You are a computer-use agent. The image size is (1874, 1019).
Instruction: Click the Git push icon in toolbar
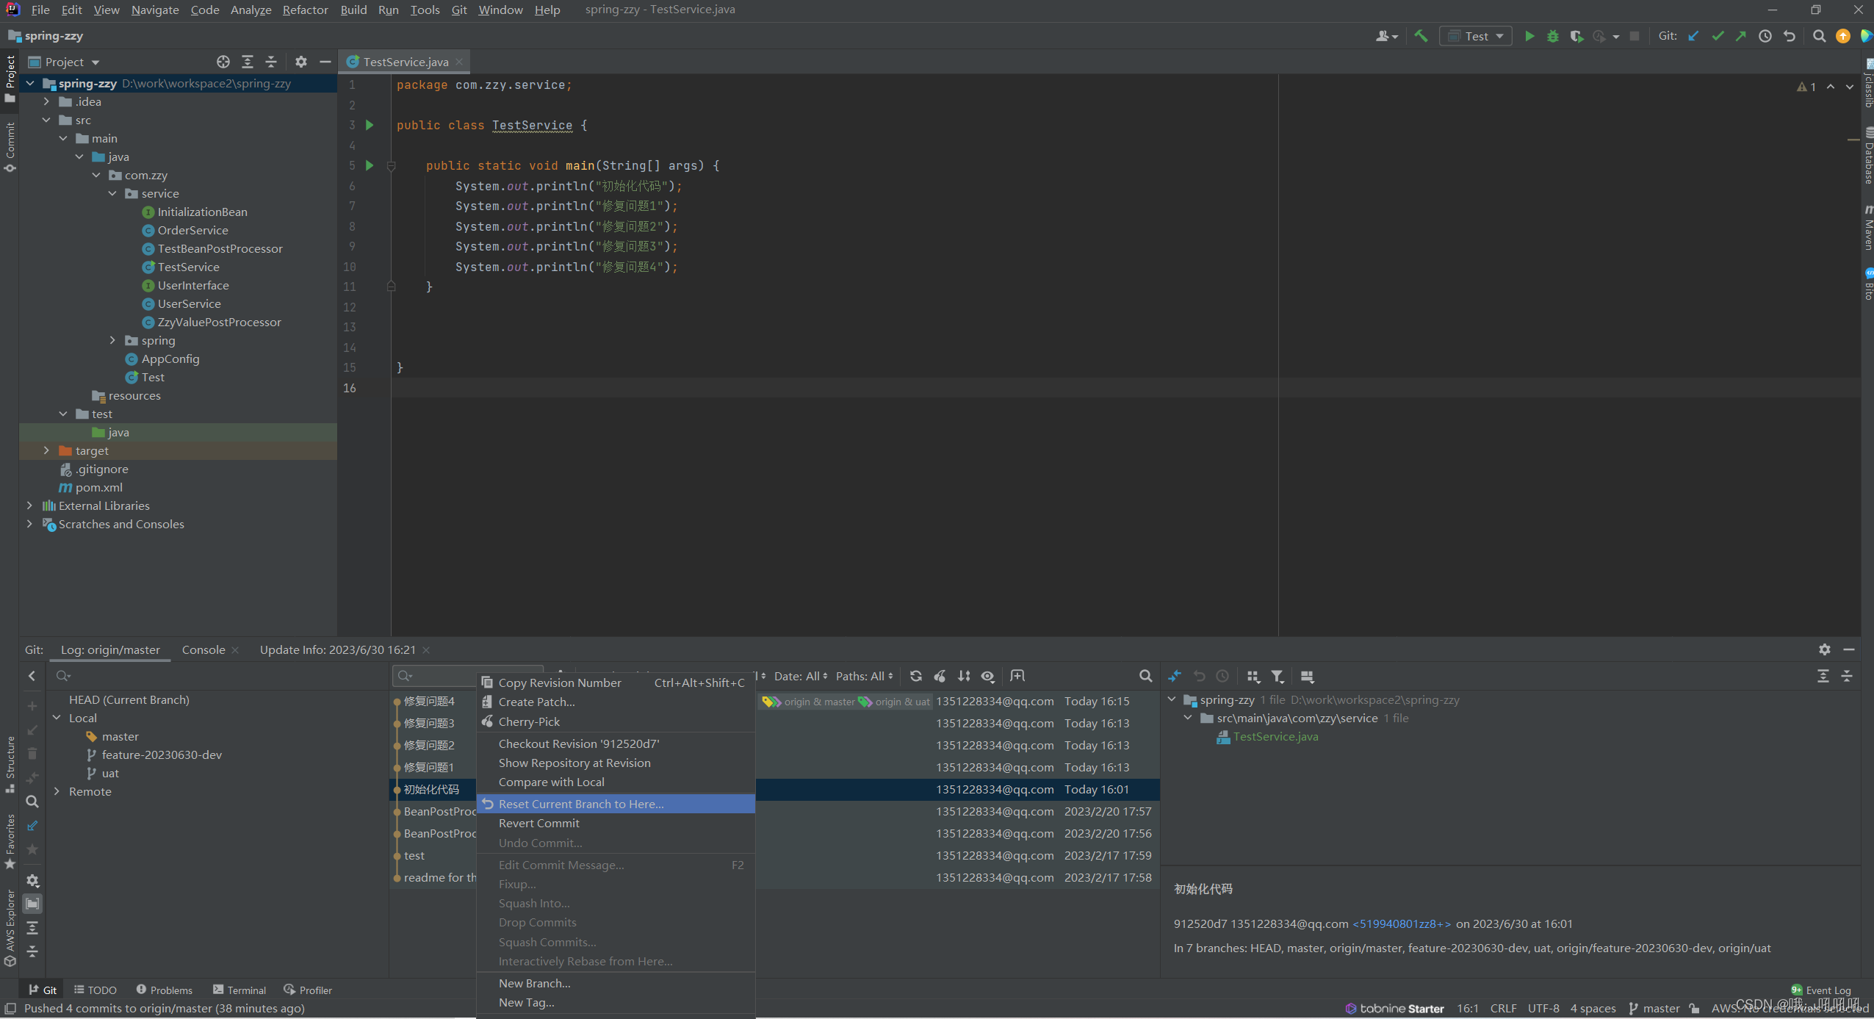point(1743,35)
